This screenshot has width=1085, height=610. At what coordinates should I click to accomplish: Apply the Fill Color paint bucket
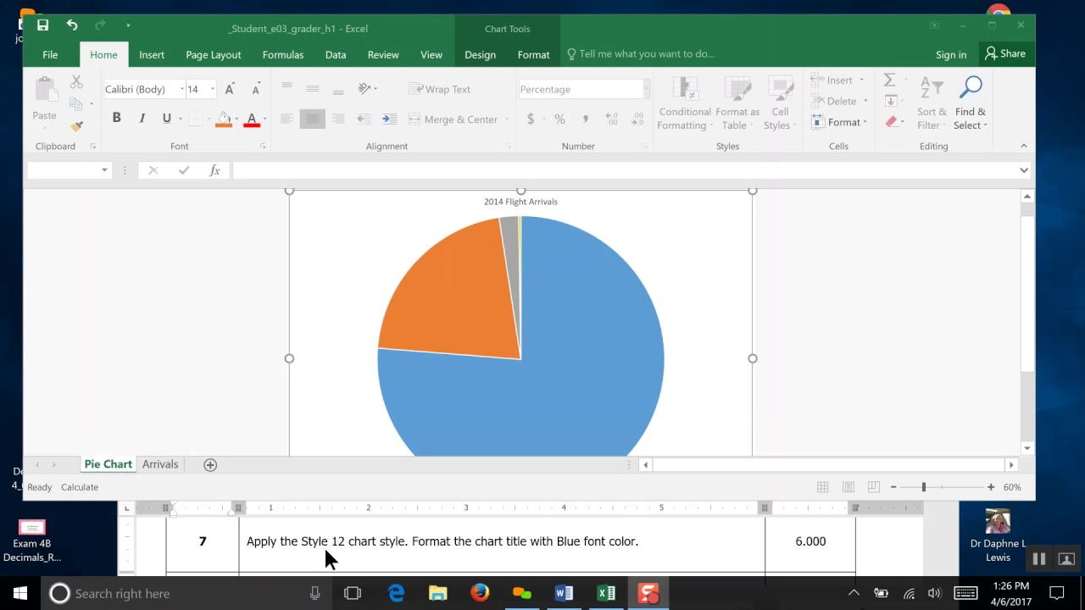click(x=224, y=119)
